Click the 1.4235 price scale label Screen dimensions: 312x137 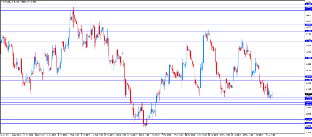pos(308,70)
